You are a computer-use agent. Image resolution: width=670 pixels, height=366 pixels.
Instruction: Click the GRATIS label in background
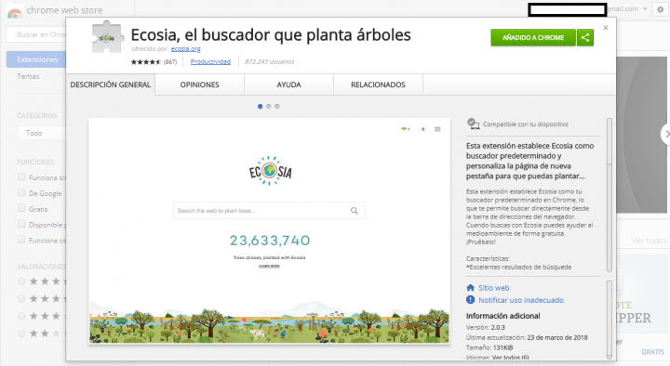[652, 352]
